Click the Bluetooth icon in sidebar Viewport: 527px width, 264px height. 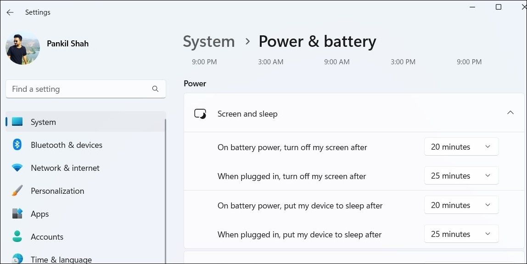point(17,145)
